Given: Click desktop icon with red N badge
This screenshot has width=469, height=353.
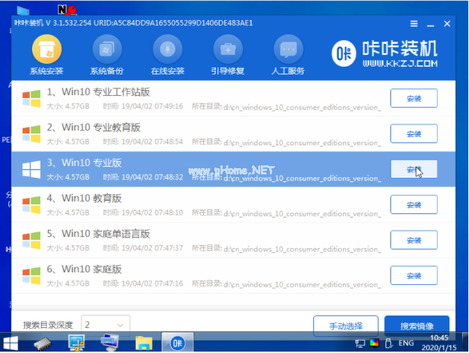Looking at the screenshot, I should [x=67, y=10].
